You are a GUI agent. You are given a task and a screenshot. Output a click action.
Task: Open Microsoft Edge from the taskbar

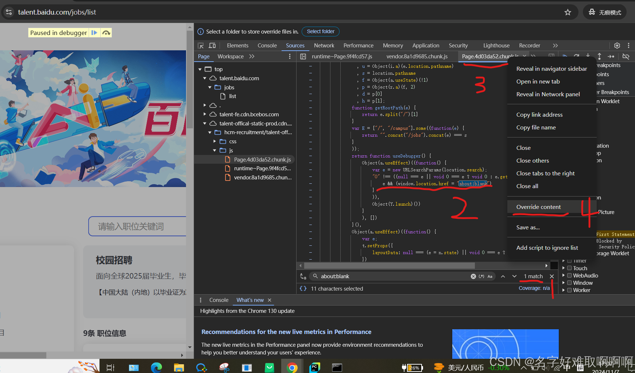156,368
